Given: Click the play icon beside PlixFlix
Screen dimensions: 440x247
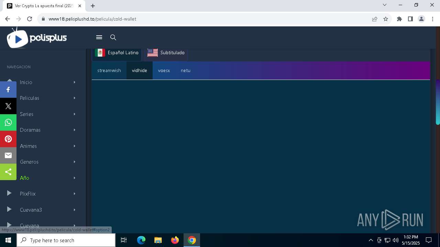Looking at the screenshot, I should [x=9, y=193].
